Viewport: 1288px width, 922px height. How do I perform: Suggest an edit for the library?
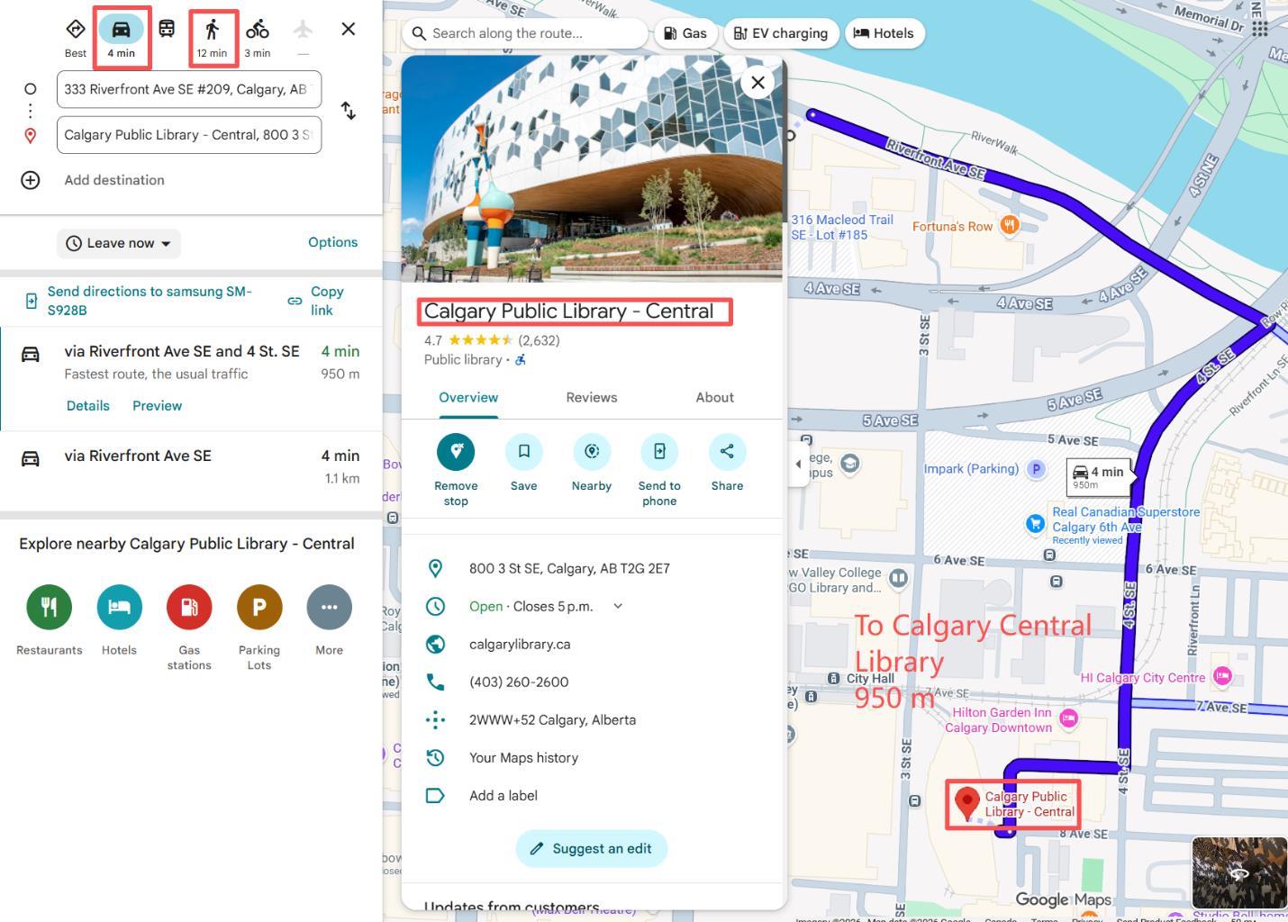pos(592,848)
